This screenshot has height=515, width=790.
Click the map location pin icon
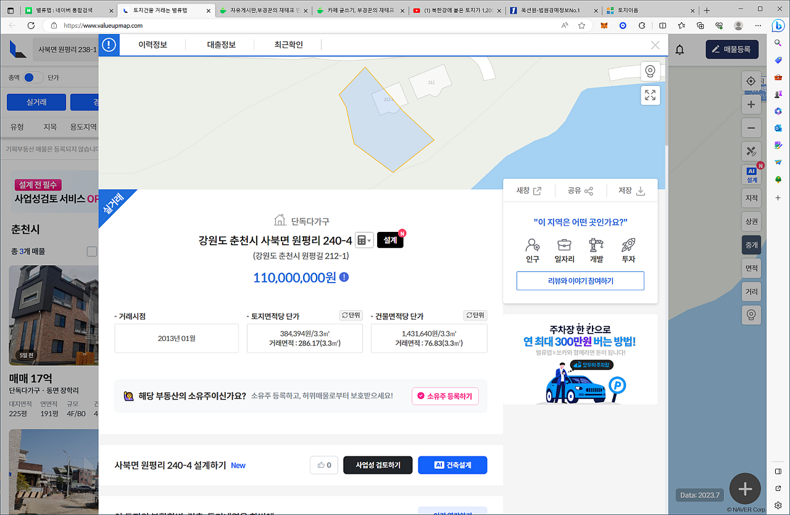coord(650,72)
